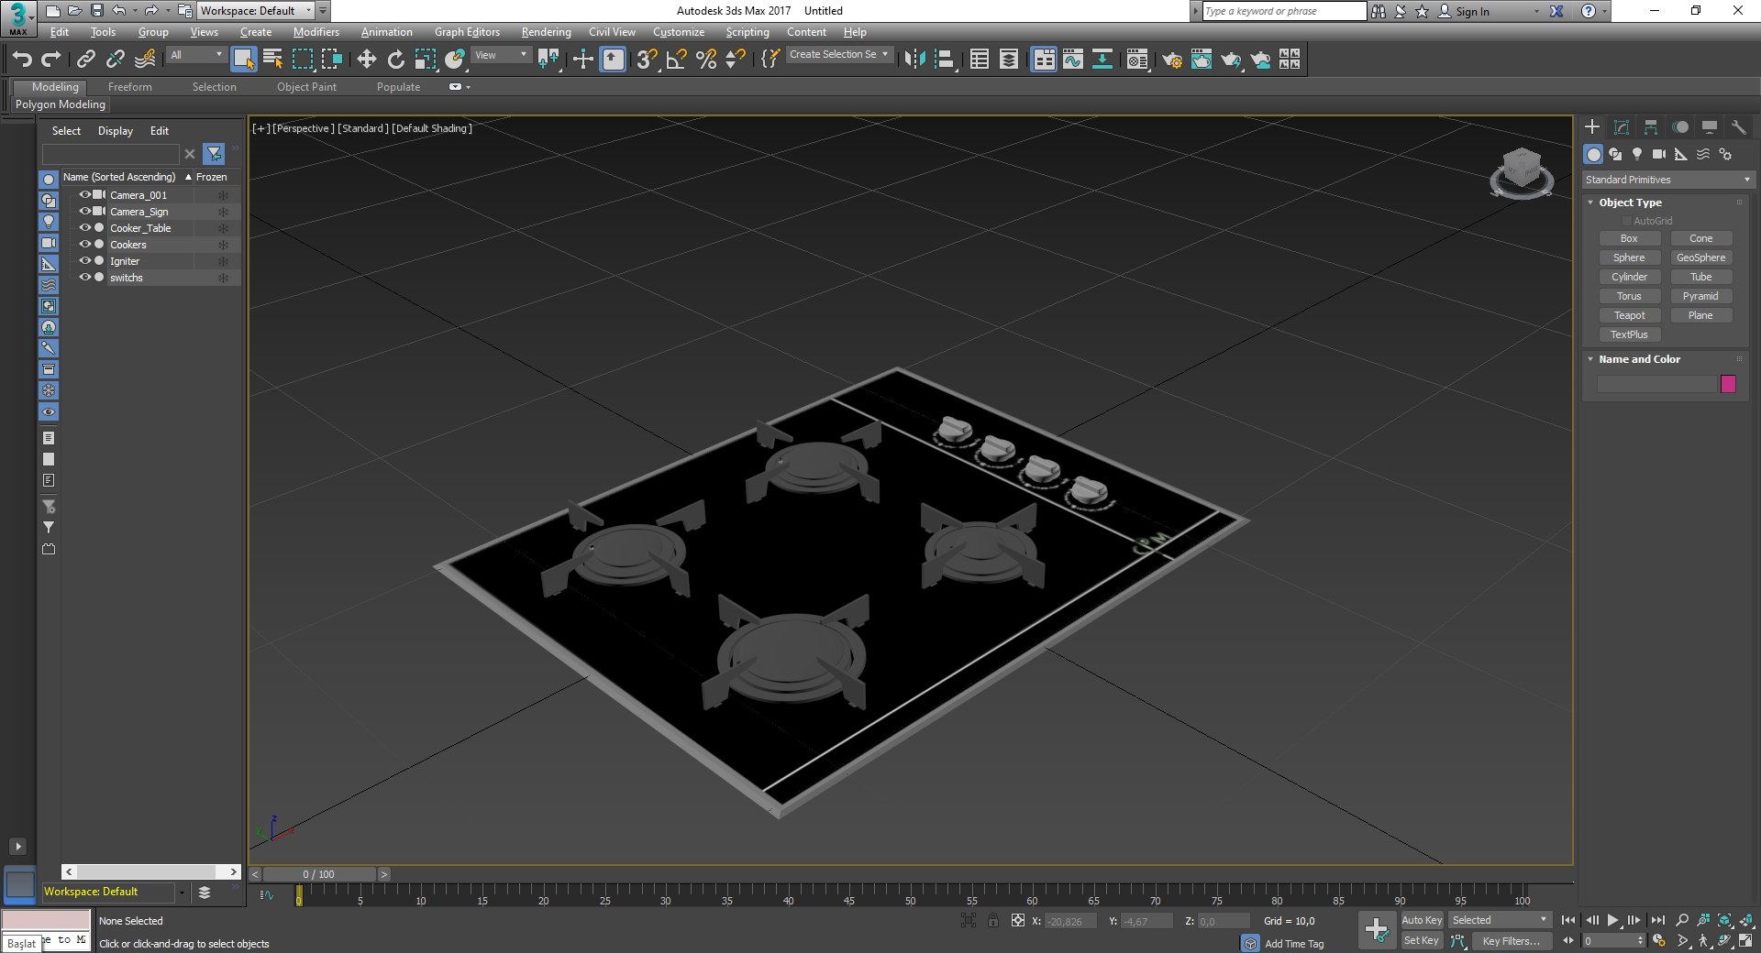Select the Cameras category icon

coord(1659,154)
